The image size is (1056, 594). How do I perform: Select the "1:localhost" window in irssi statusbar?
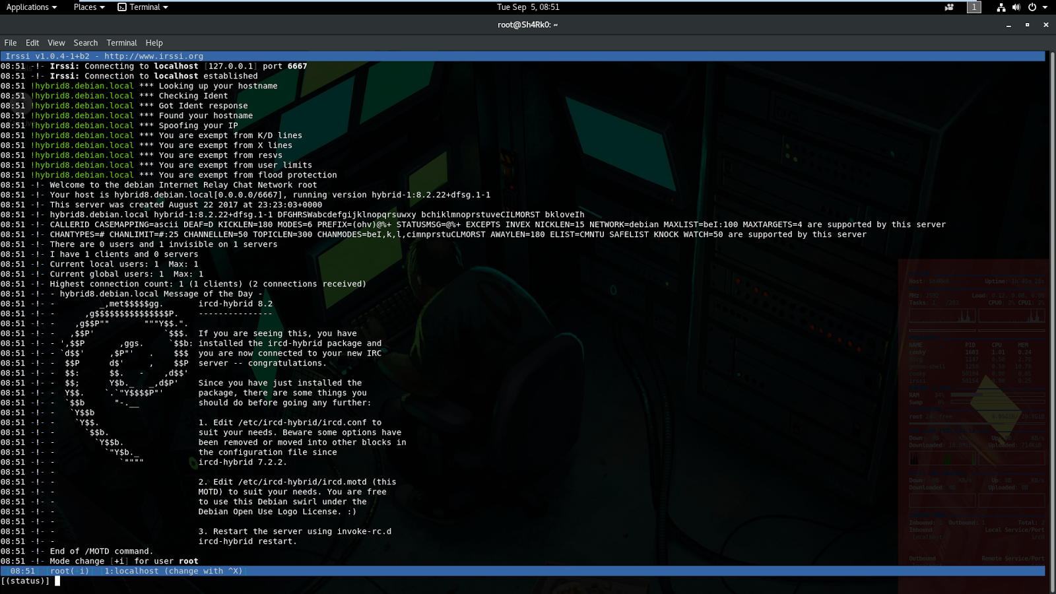coord(133,571)
